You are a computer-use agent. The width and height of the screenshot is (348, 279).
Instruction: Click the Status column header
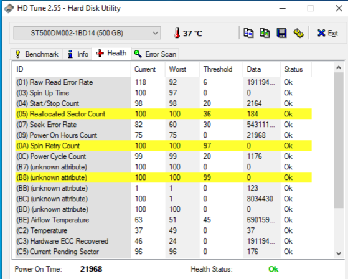coord(296,69)
